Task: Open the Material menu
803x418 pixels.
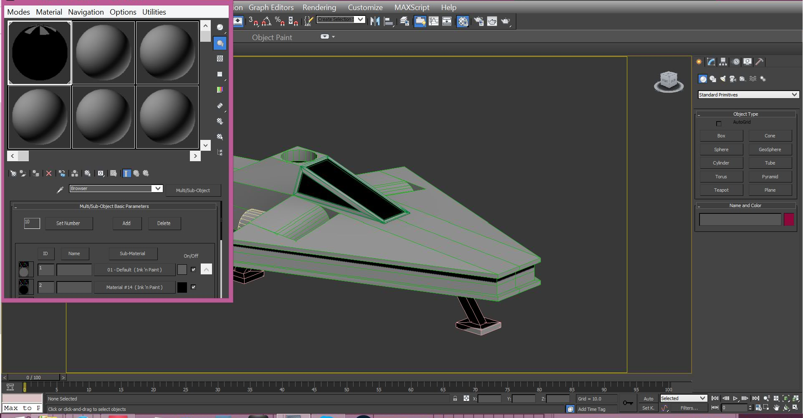Action: (x=49, y=12)
